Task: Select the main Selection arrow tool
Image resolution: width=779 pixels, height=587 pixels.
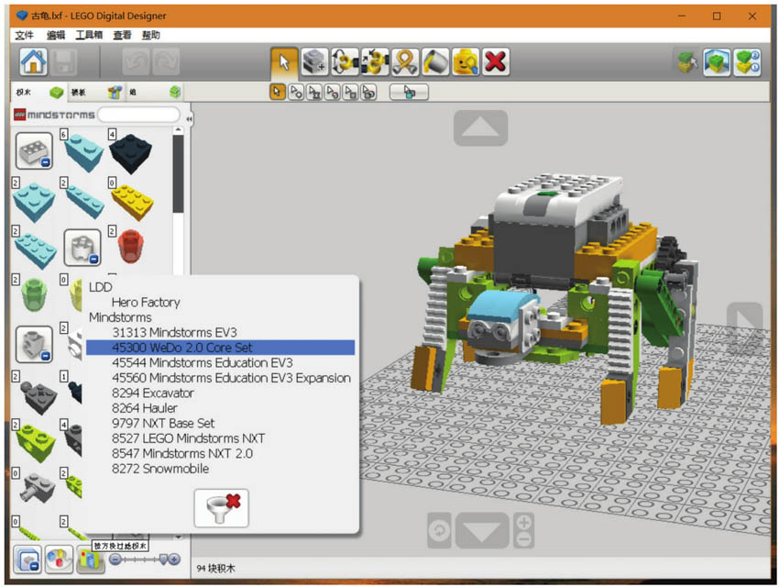Action: pyautogui.click(x=284, y=62)
